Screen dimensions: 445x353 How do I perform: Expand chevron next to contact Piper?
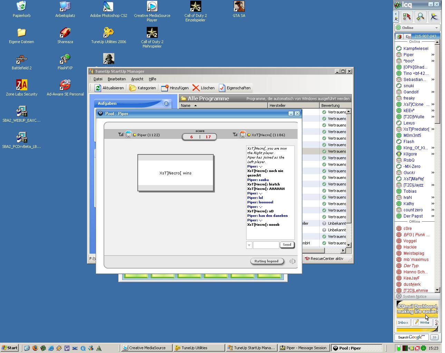(x=433, y=55)
